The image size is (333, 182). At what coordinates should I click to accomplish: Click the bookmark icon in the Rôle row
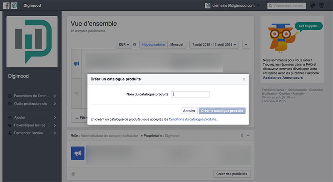click(242, 135)
